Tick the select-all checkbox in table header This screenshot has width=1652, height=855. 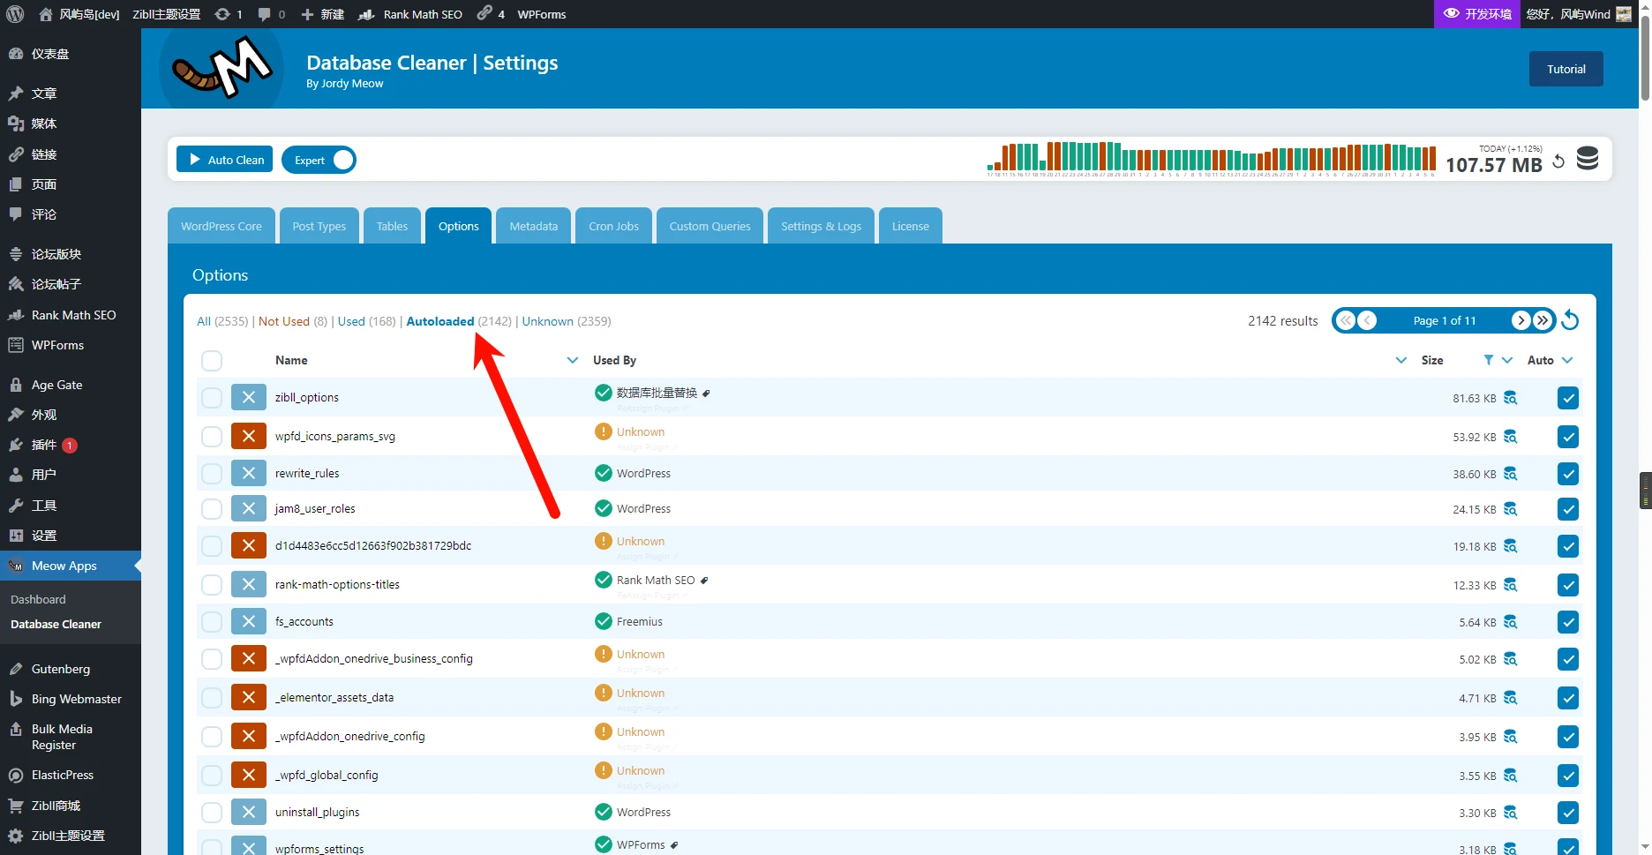click(212, 361)
